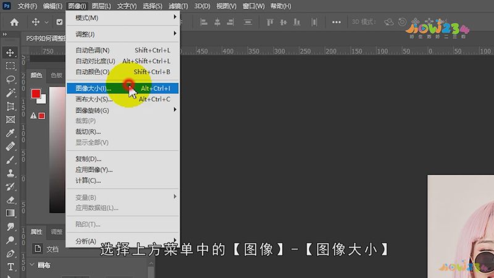Distribute vertically icon in options bar
494x278 pixels.
pos(248,22)
